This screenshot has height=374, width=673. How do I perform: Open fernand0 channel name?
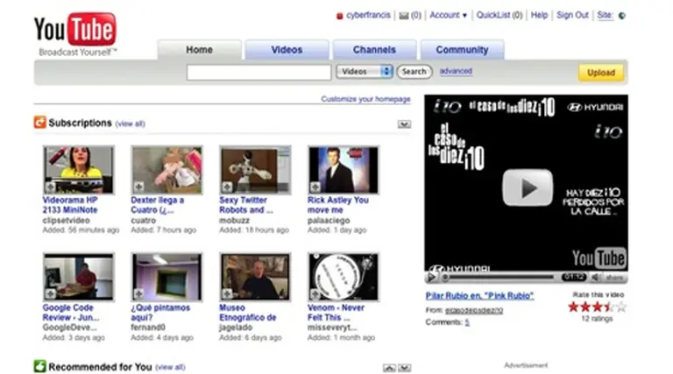pos(147,328)
